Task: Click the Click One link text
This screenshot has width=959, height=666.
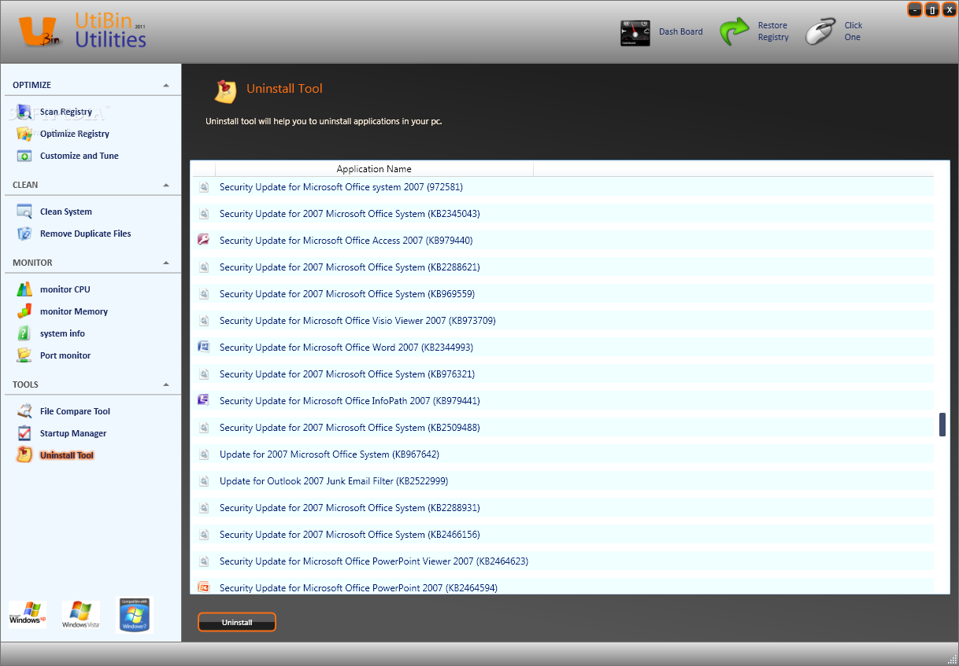Action: [x=853, y=31]
